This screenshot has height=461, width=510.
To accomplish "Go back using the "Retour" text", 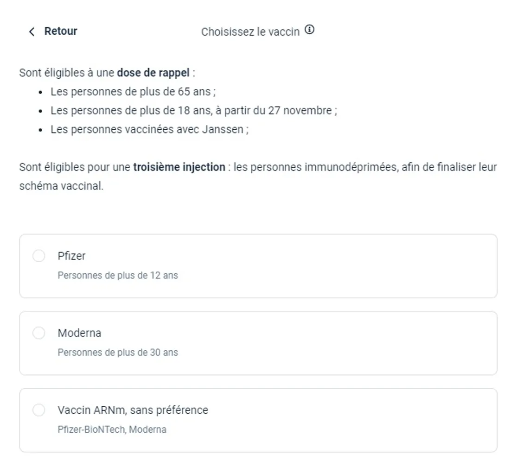I will (61, 31).
